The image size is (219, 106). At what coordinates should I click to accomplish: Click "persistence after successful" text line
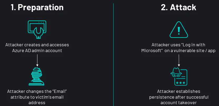pos(179,97)
